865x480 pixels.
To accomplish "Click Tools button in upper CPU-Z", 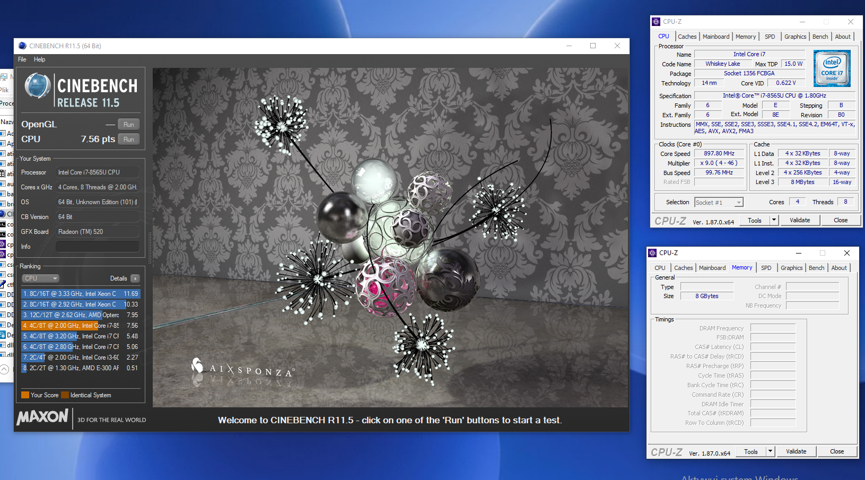I will (754, 221).
